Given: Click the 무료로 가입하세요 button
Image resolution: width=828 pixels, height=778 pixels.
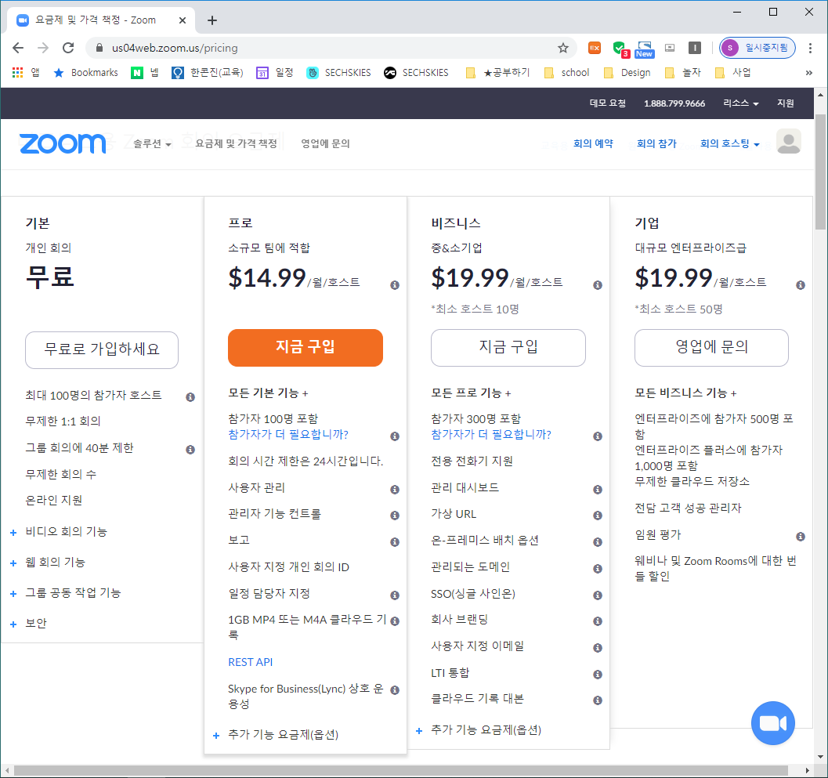Looking at the screenshot, I should coord(102,349).
